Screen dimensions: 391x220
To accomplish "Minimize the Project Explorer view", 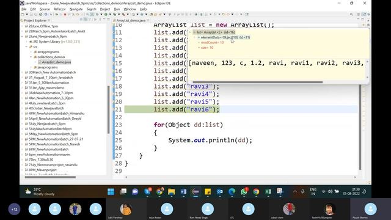I will pos(104,20).
